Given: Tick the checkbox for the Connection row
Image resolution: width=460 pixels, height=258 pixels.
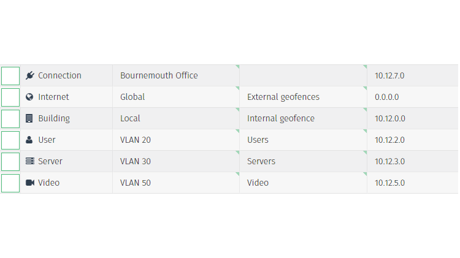Looking at the screenshot, I should pyautogui.click(x=10, y=76).
